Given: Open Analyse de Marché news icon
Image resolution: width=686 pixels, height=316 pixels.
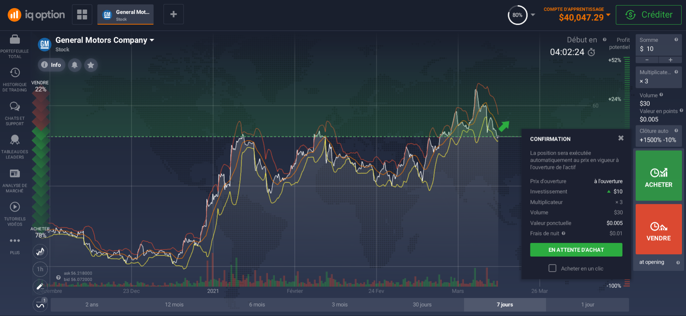Looking at the screenshot, I should click(x=15, y=173).
